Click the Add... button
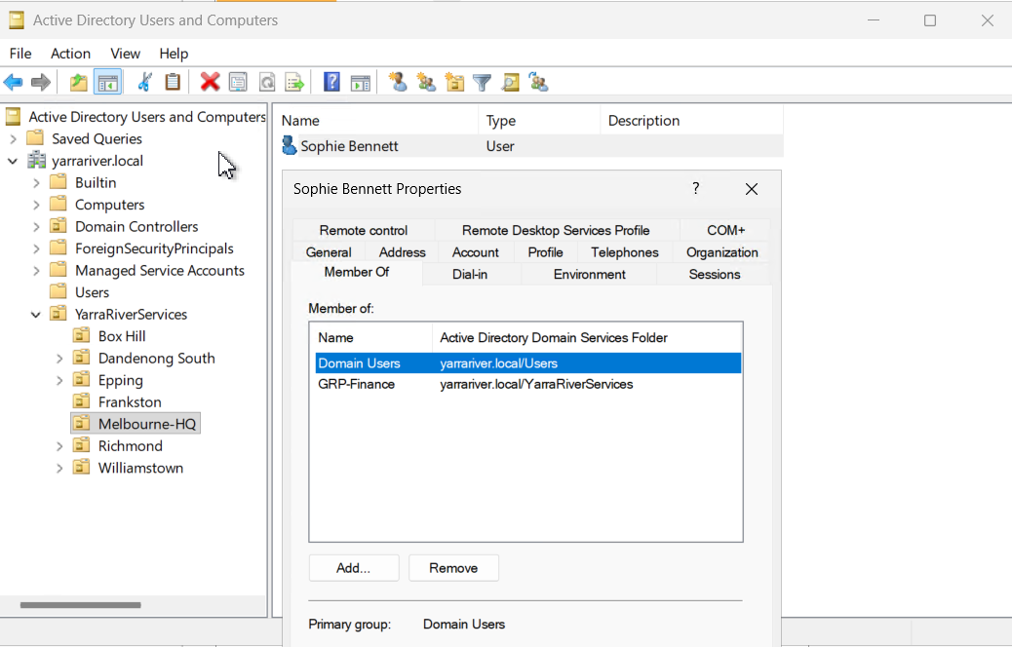Viewport: 1012px width, 647px height. click(354, 568)
